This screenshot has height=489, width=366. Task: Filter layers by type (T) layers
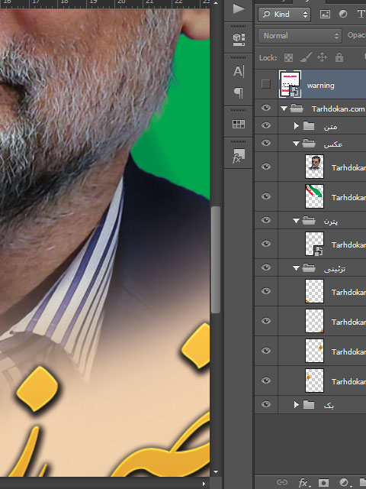(361, 14)
